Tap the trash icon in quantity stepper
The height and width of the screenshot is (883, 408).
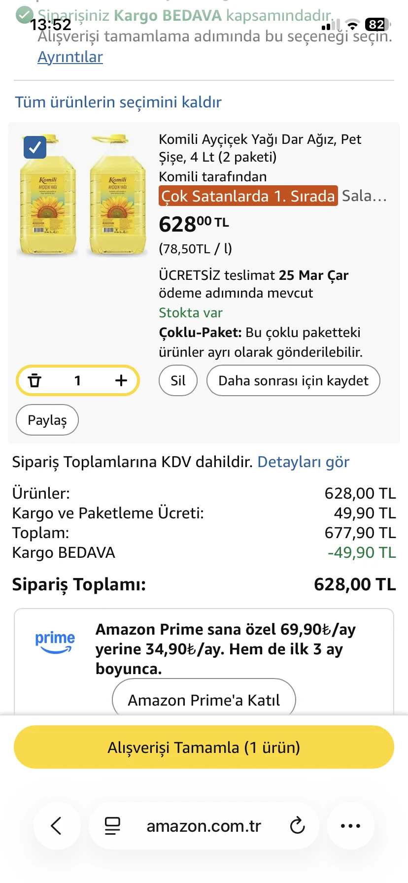[x=34, y=380]
